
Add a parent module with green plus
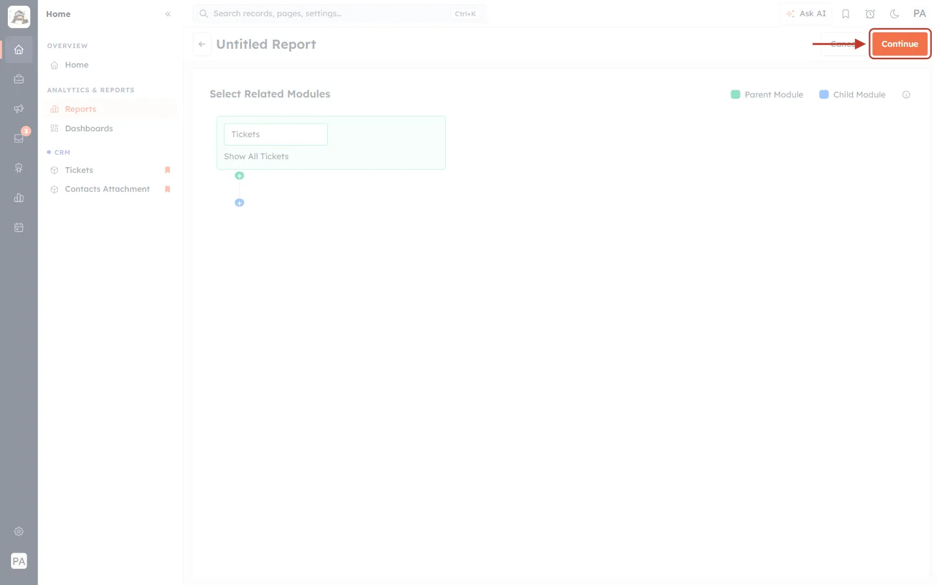click(x=239, y=175)
